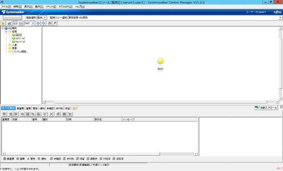The height and width of the screenshot is (171, 283).
Task: Switch to the すべて表示 event tab
Action: [8, 108]
